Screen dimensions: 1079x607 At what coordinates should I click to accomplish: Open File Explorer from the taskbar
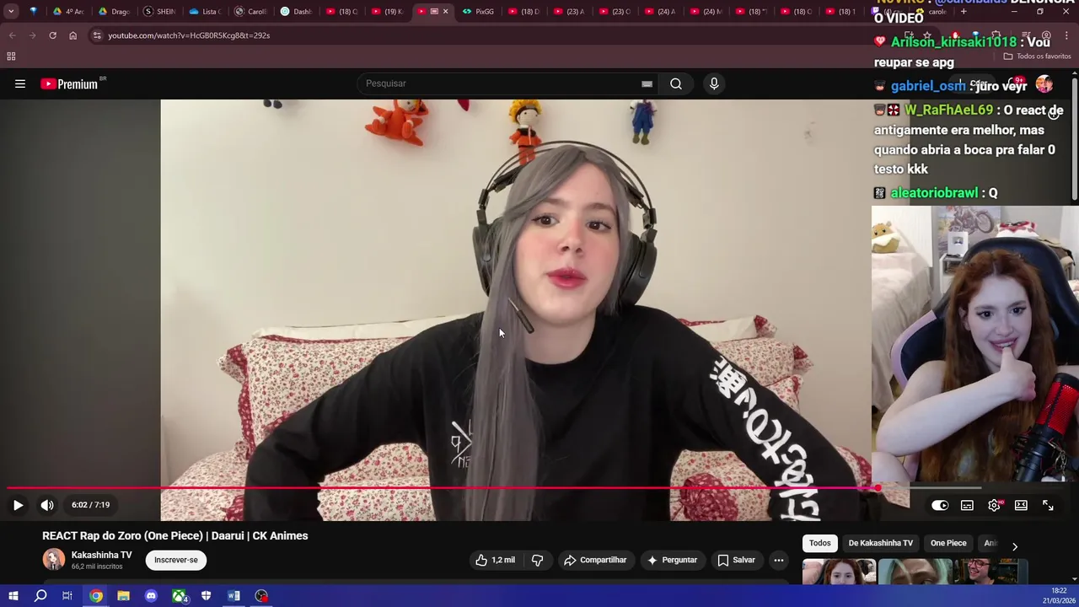coord(123,596)
